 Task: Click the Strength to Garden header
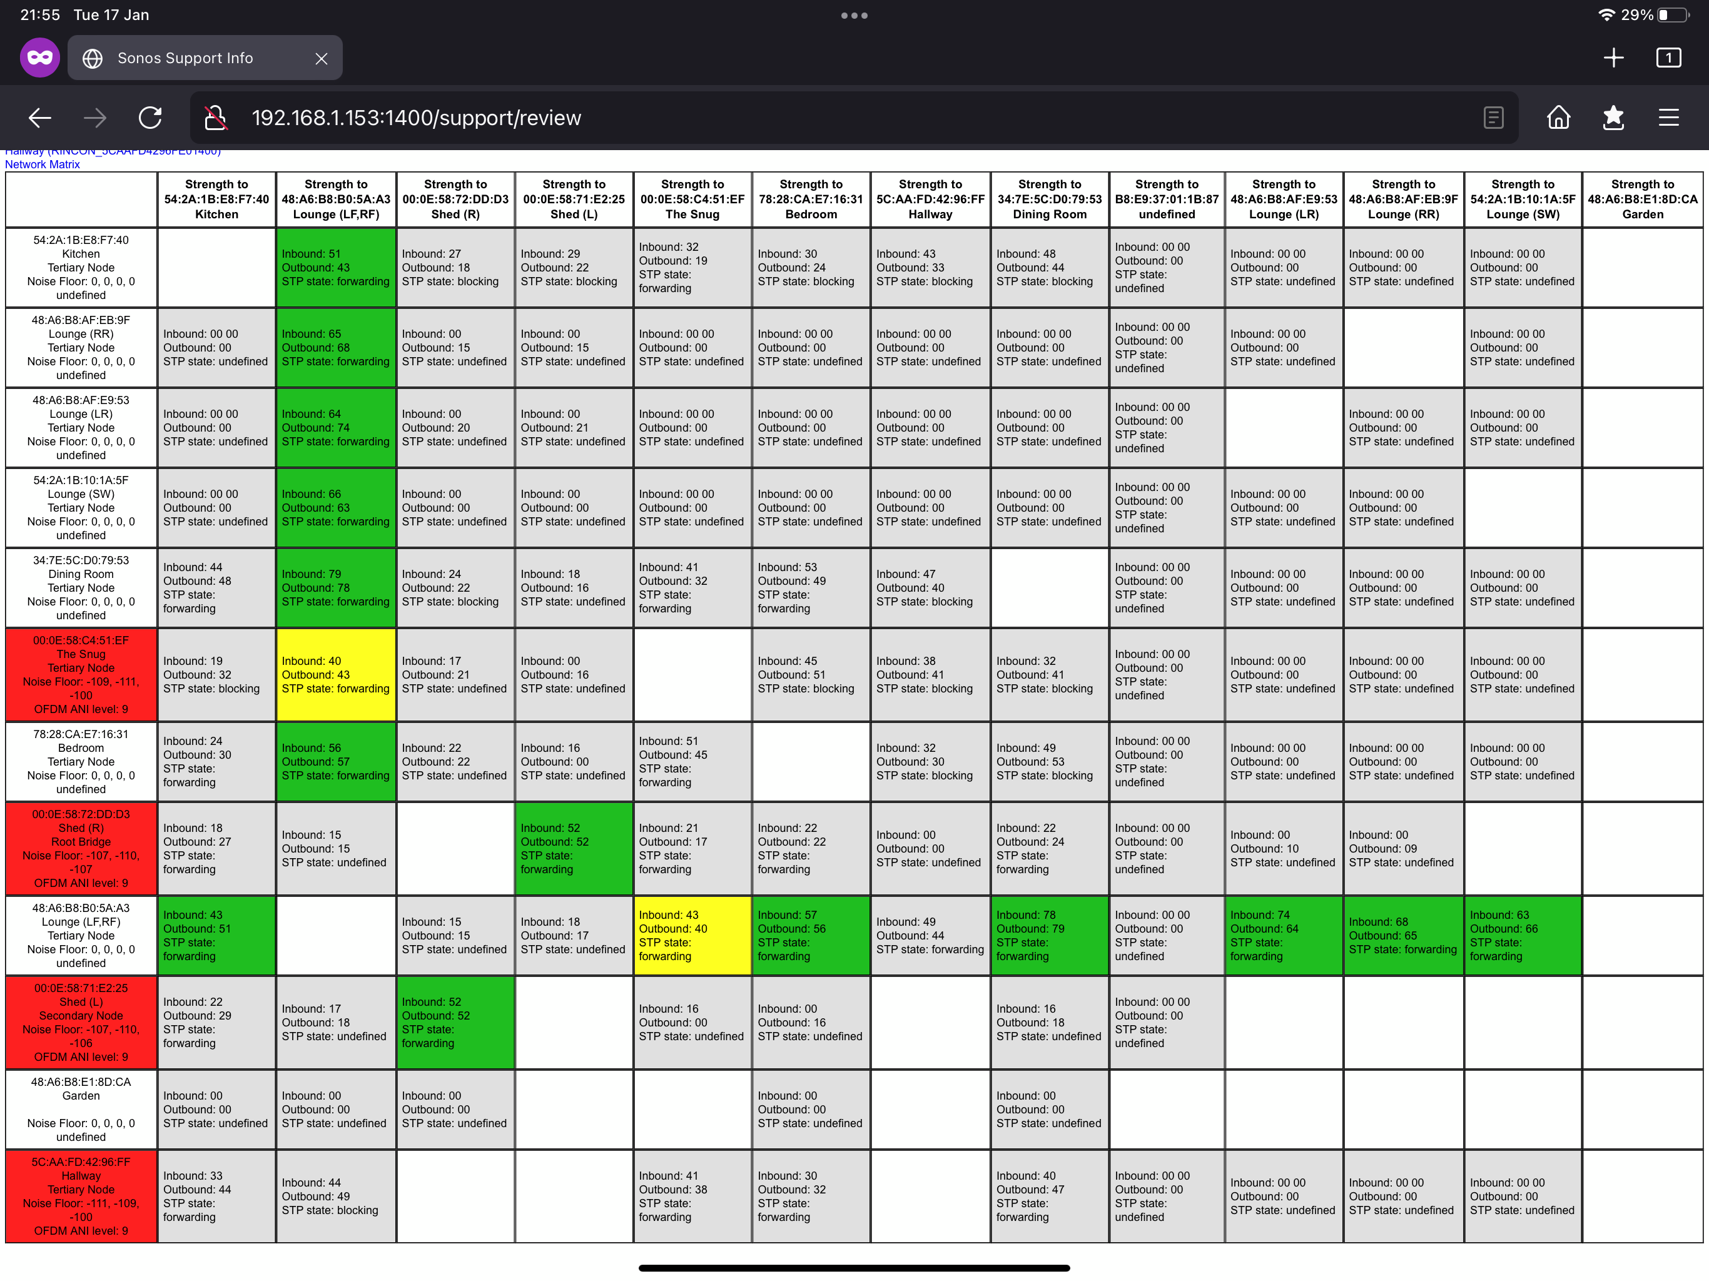point(1643,200)
